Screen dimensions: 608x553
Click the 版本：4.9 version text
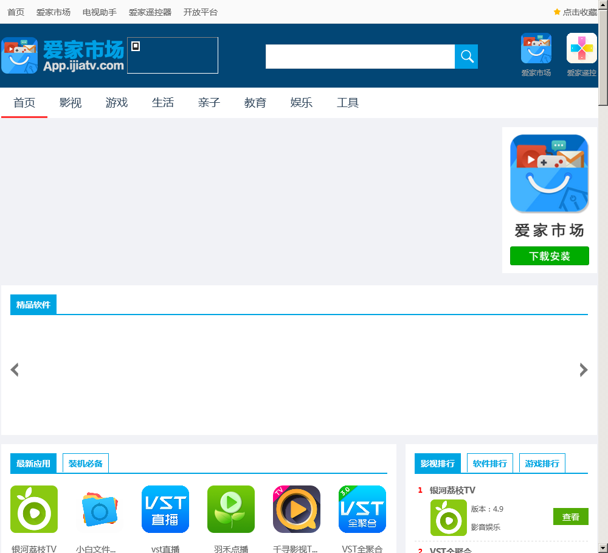coord(487,509)
